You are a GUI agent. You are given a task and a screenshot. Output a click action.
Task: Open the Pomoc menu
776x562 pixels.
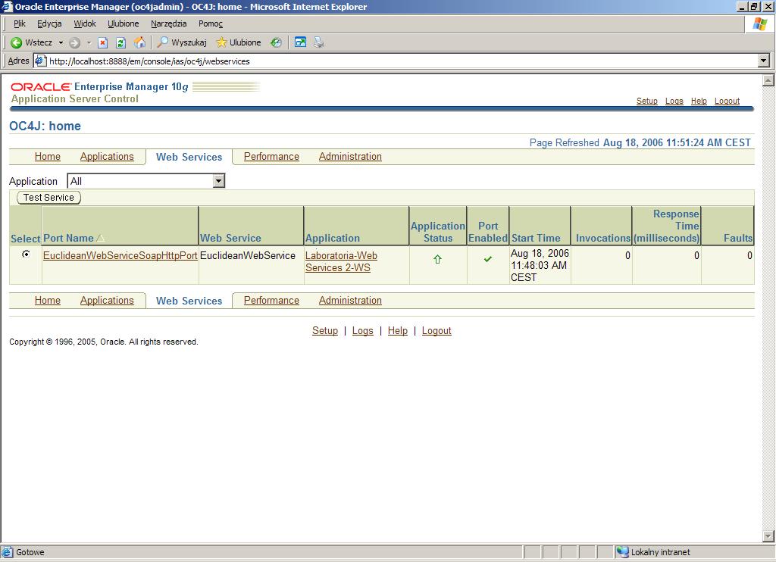(211, 23)
